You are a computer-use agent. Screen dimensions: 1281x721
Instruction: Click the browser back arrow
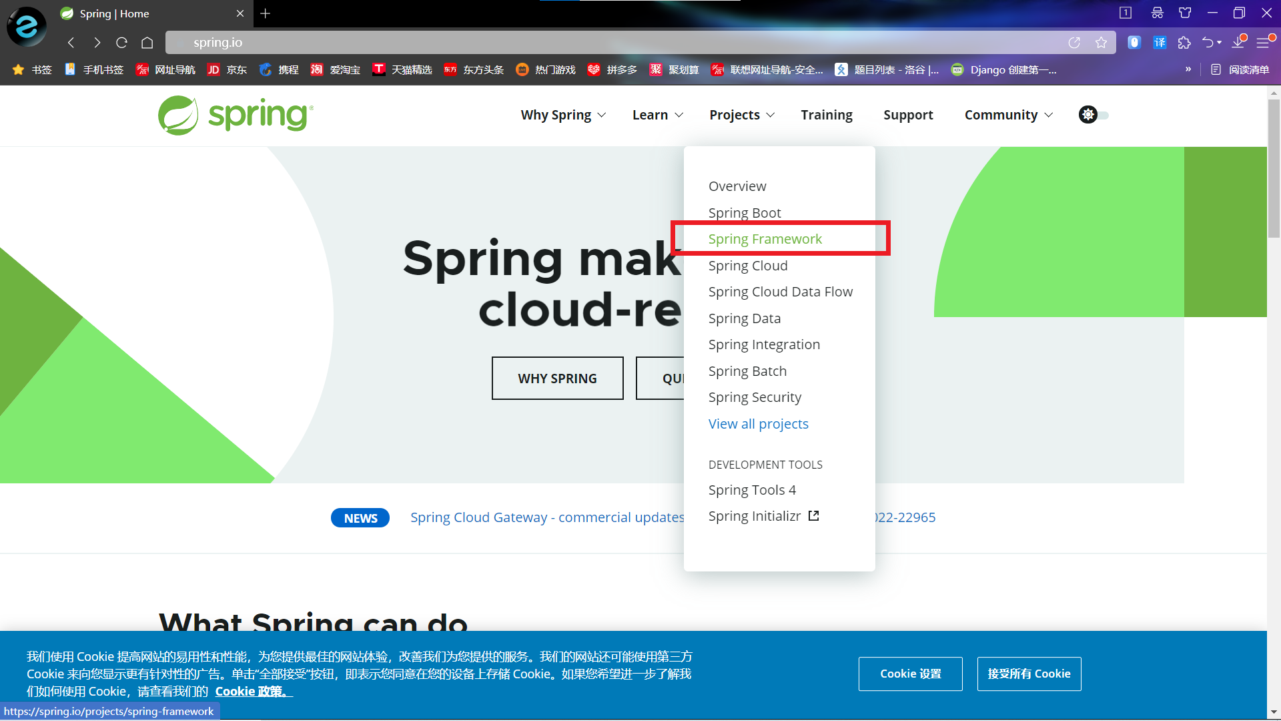71,43
